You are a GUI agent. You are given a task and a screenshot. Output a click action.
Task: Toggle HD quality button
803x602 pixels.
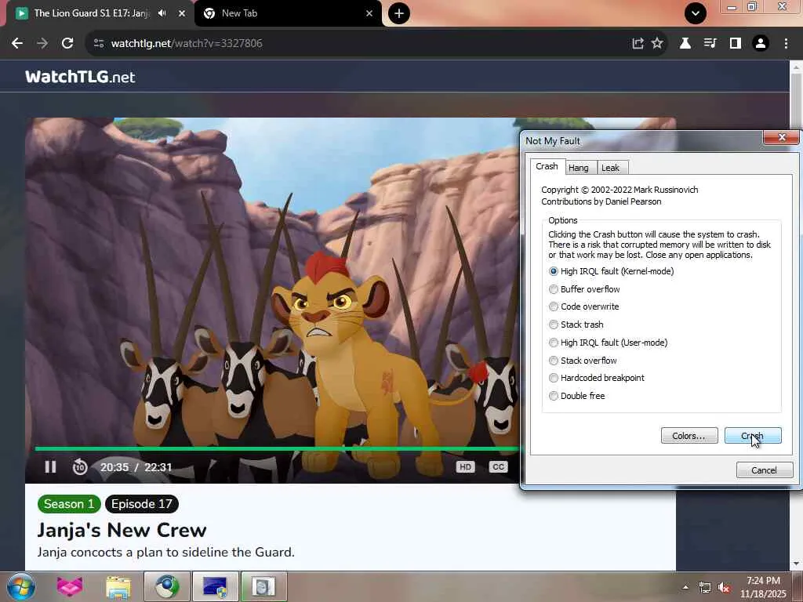point(465,467)
